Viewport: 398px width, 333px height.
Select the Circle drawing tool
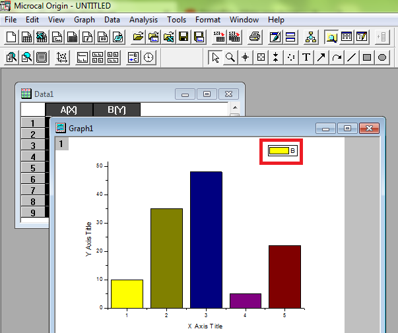(382, 57)
